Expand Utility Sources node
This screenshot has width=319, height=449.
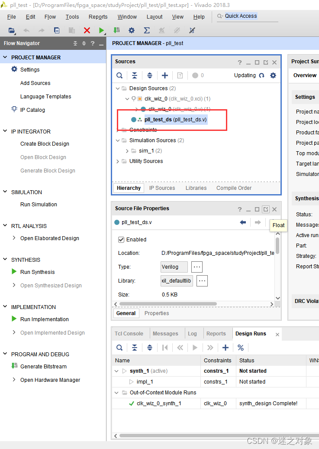pos(118,162)
